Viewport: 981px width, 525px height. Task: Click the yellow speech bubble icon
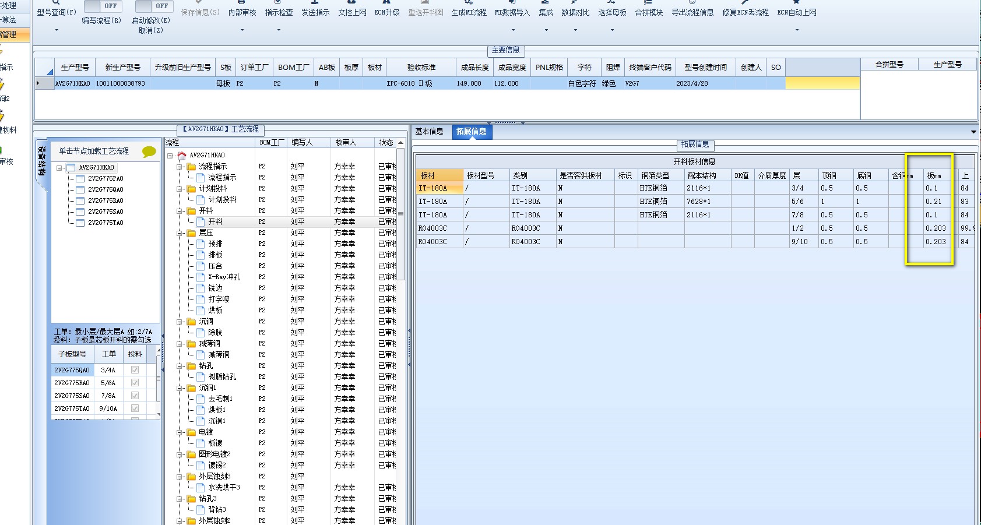[149, 151]
